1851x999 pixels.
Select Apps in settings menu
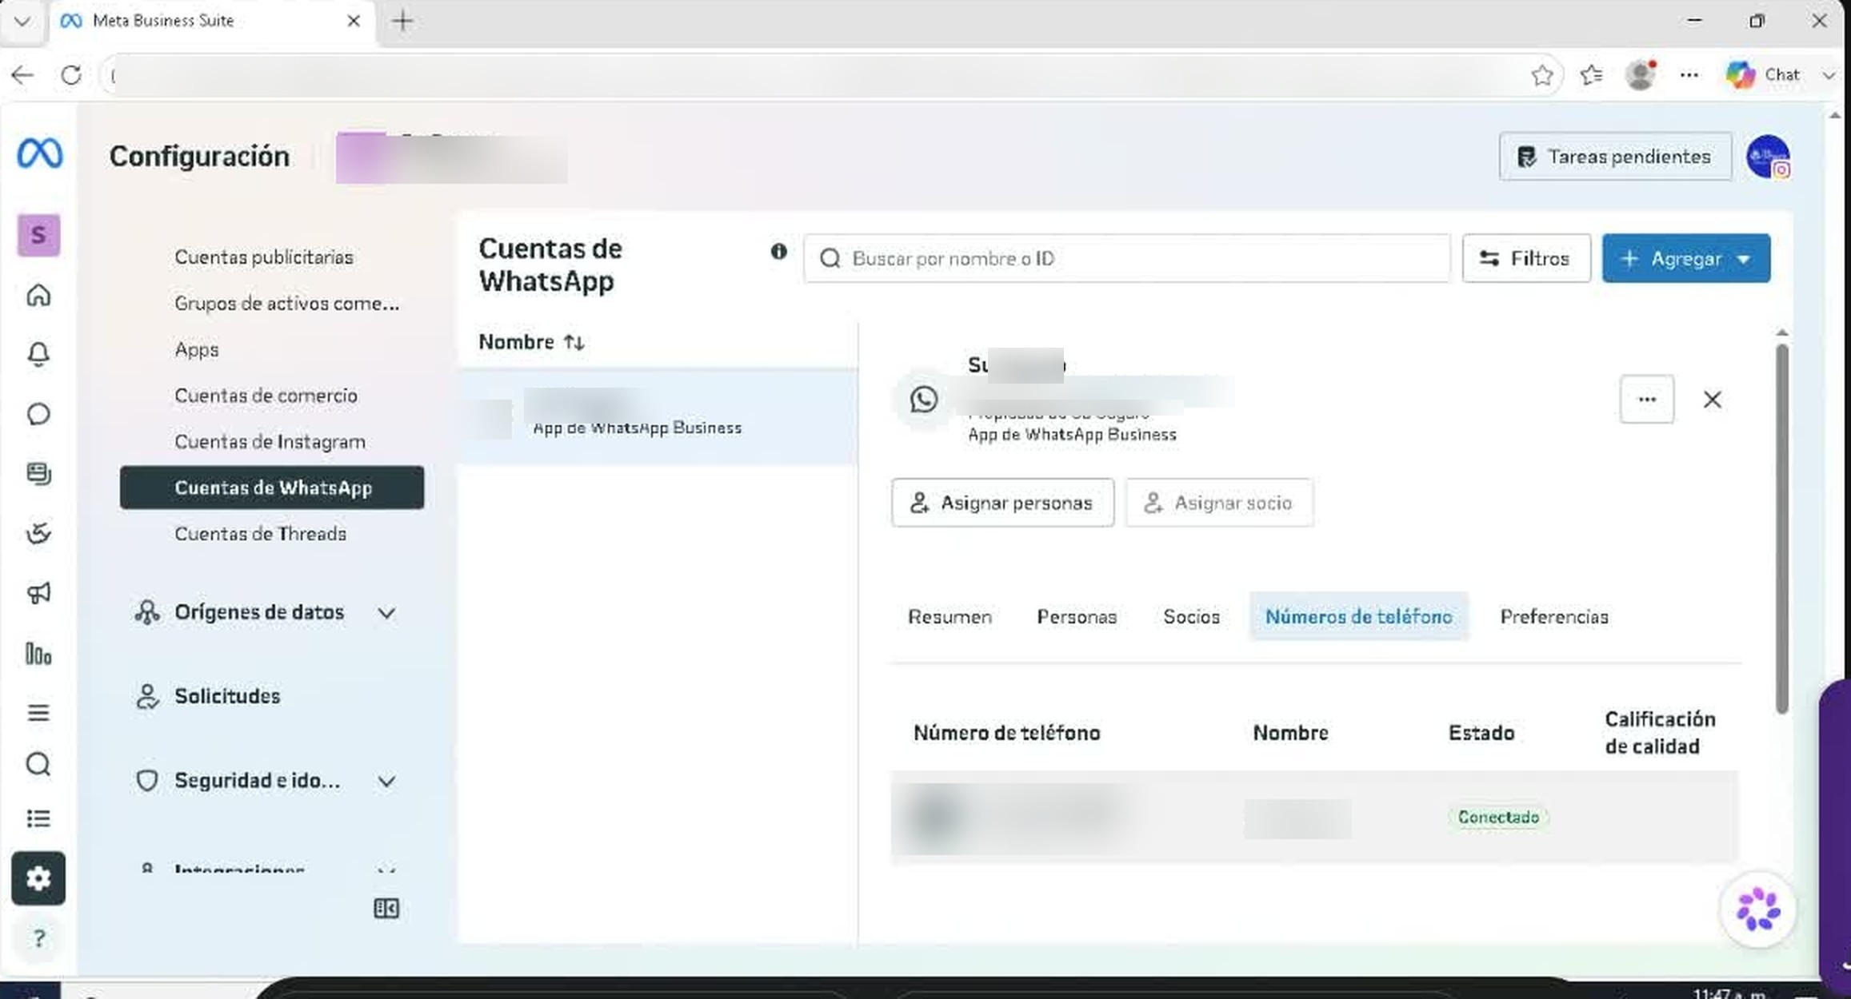[197, 349]
